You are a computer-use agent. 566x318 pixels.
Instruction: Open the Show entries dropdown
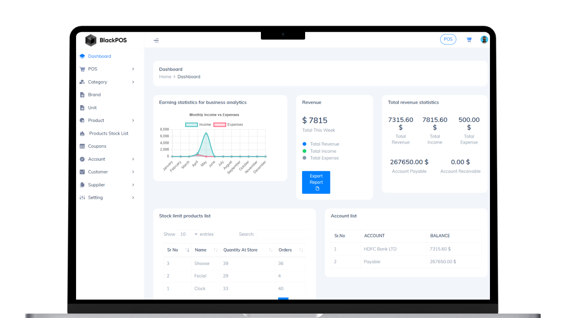point(187,234)
